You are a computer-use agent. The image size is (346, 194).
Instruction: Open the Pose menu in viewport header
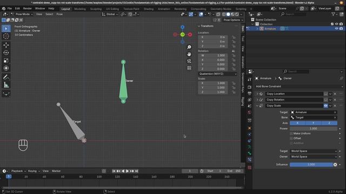[x=59, y=15]
